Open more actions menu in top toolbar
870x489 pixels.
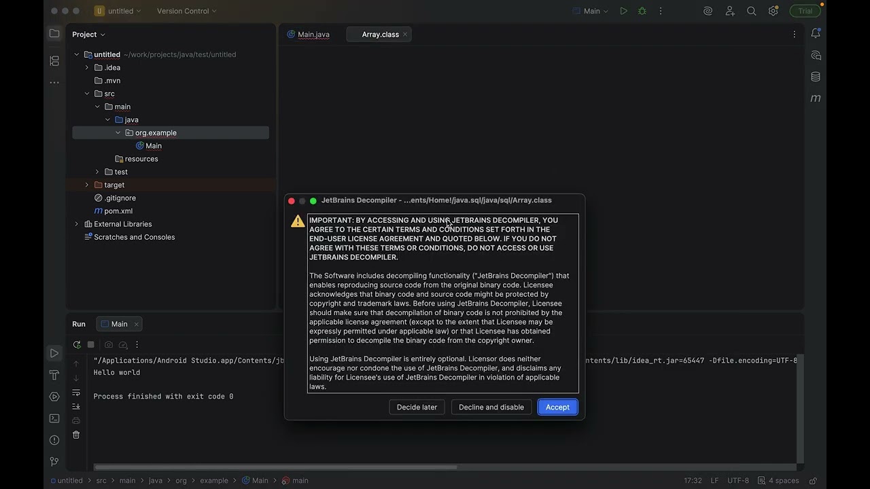point(660,11)
